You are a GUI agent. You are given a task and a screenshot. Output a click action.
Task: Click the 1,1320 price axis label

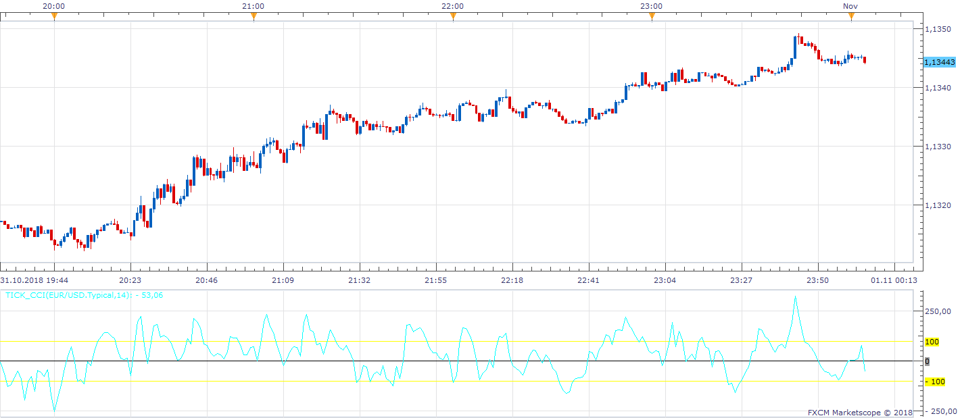938,205
